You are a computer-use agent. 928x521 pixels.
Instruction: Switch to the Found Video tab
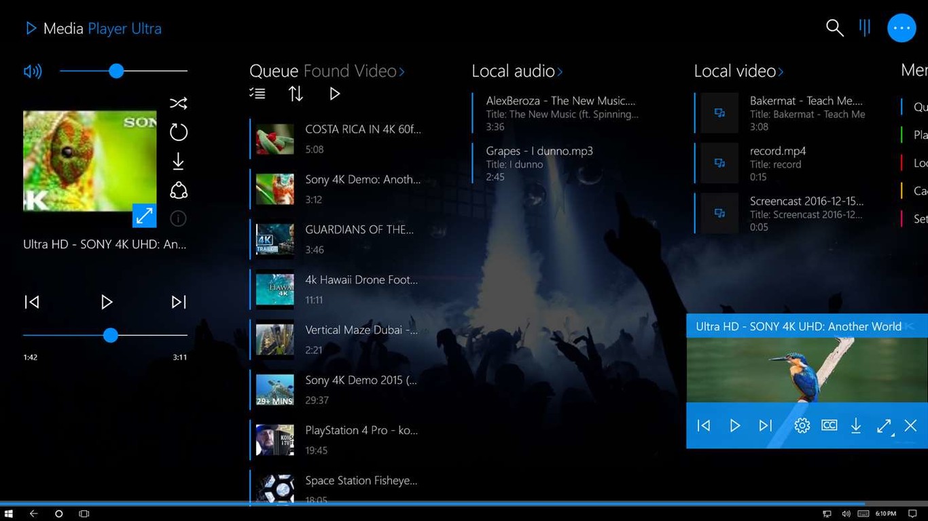pos(349,71)
